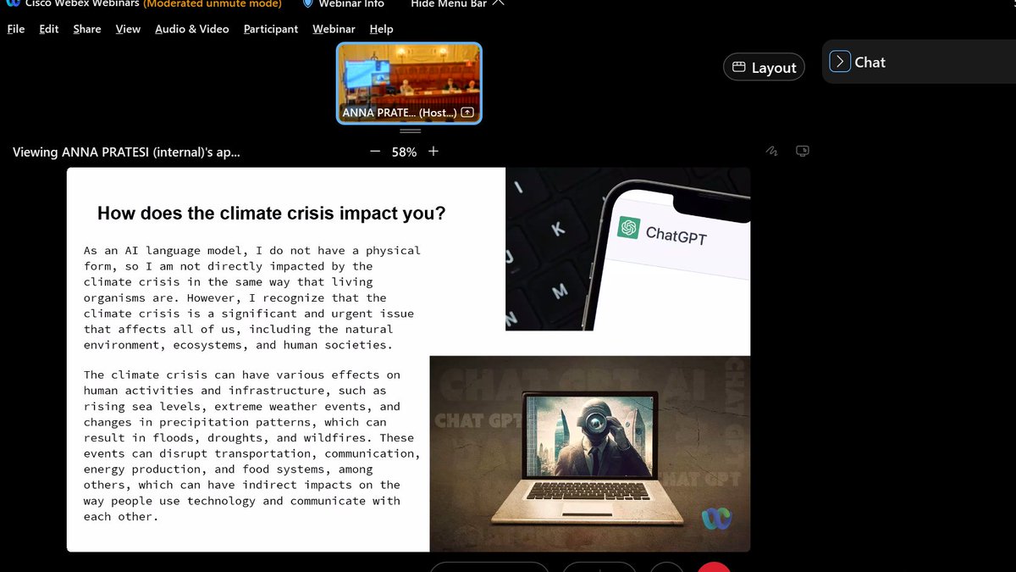The height and width of the screenshot is (572, 1016).
Task: Open the annotate pen tool icon
Action: 771,152
